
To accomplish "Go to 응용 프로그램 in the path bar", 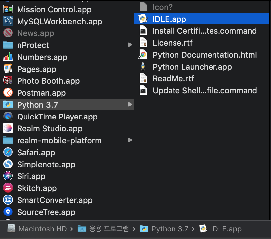I will pyautogui.click(x=109, y=229).
